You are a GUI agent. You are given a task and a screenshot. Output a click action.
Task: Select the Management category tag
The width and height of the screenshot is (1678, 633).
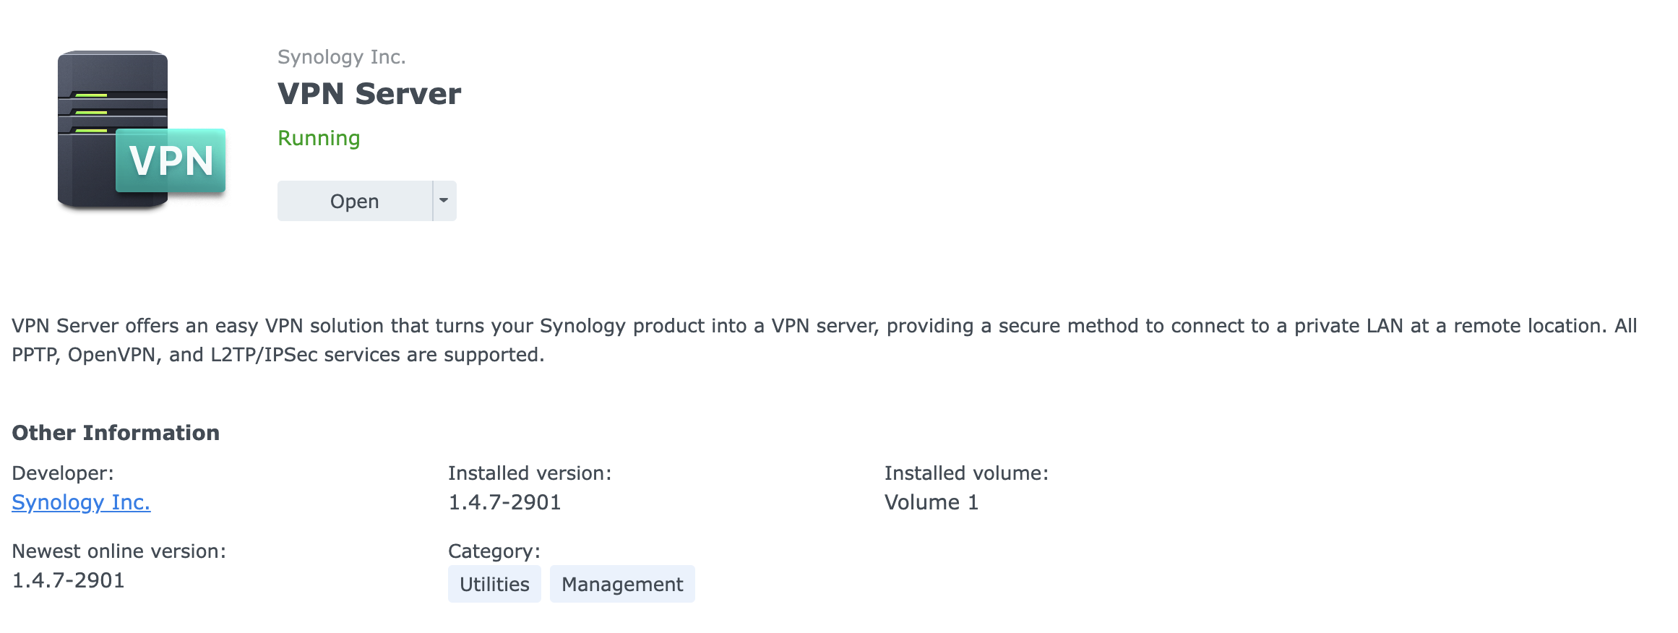click(622, 584)
